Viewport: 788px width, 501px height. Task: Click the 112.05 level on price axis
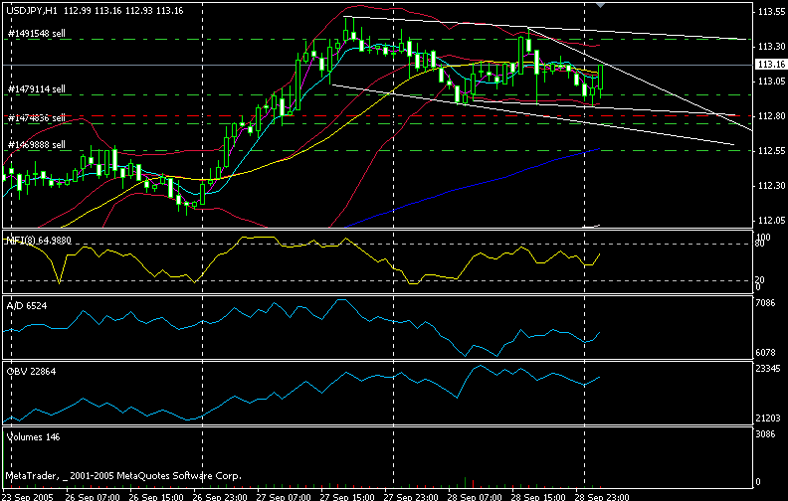click(x=769, y=221)
